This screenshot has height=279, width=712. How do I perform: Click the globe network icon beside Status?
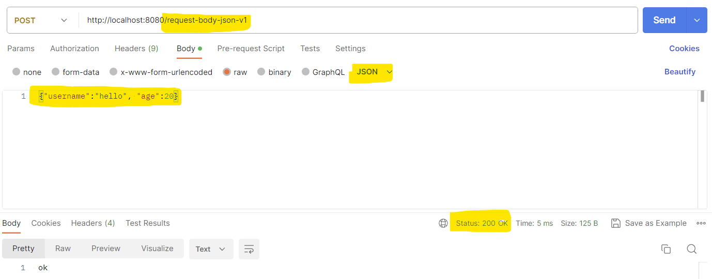(x=443, y=223)
